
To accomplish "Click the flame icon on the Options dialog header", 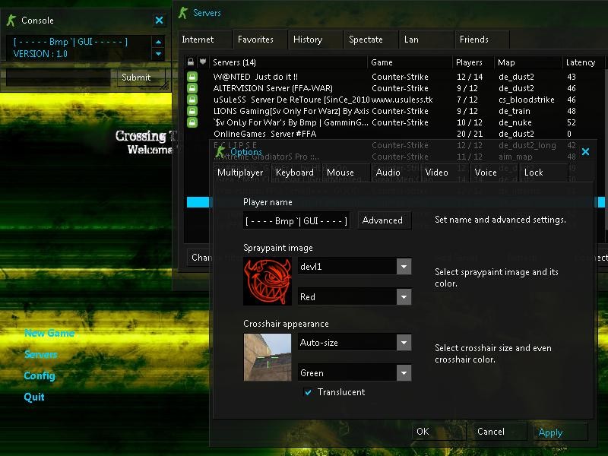I will tap(220, 152).
